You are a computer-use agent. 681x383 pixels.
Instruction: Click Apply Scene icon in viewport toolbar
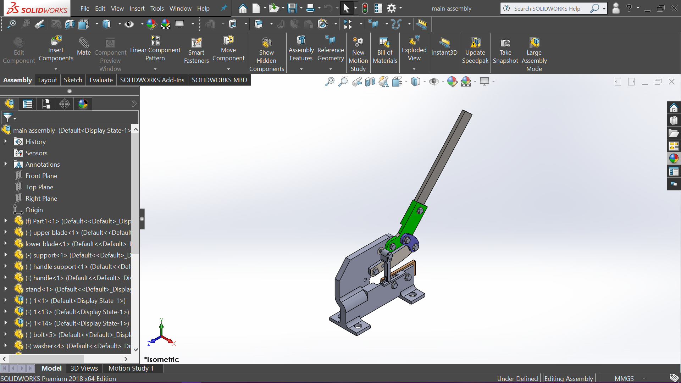(x=466, y=82)
